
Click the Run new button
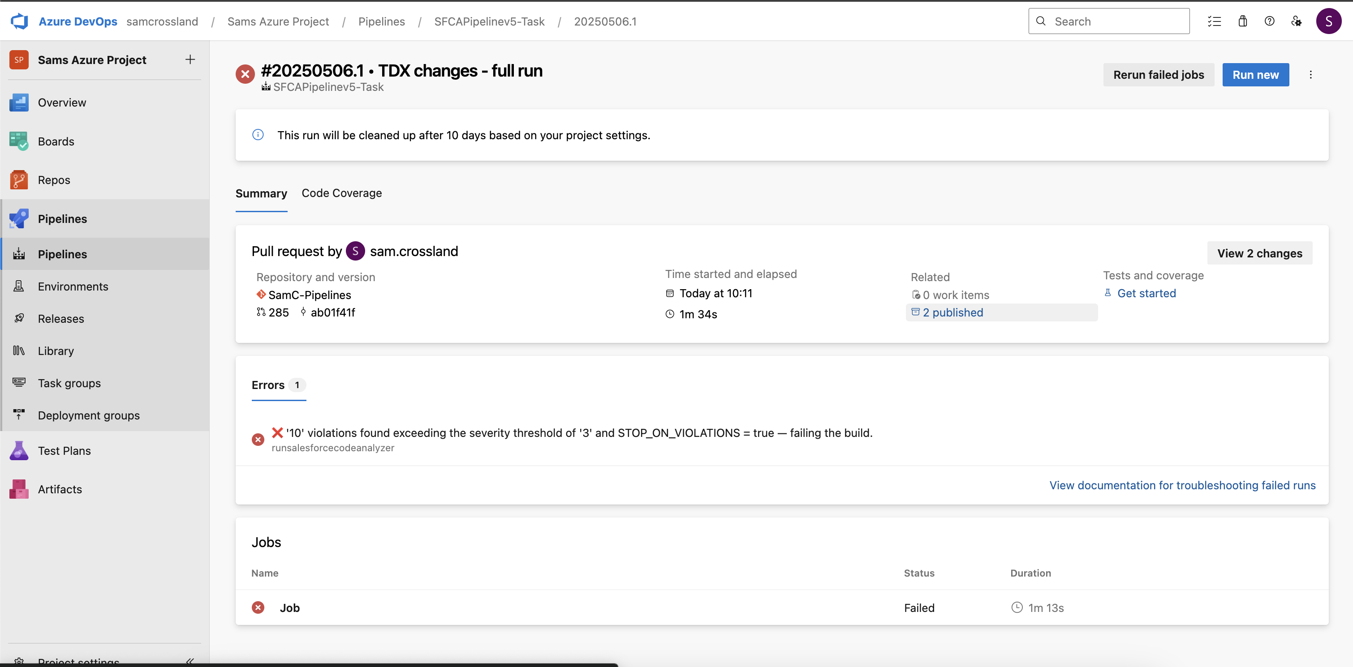click(1255, 75)
